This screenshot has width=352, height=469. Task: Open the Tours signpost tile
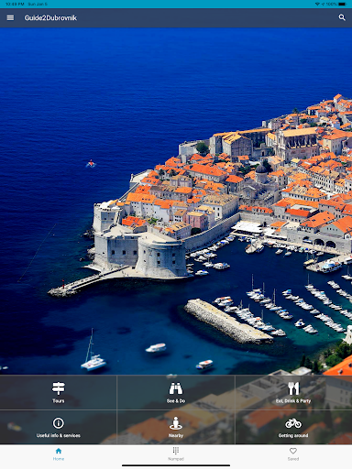point(59,392)
